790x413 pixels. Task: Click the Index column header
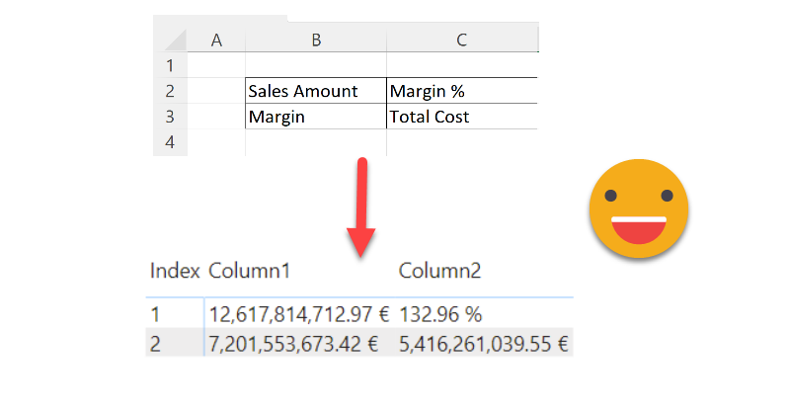tap(175, 270)
